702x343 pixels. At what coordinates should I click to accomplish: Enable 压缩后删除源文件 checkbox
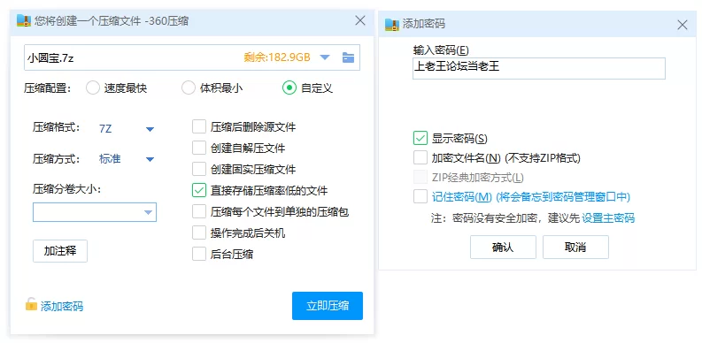pyautogui.click(x=199, y=126)
